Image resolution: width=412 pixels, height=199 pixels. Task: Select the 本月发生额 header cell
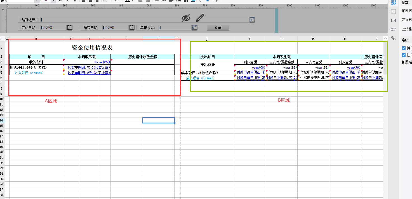pos(281,57)
